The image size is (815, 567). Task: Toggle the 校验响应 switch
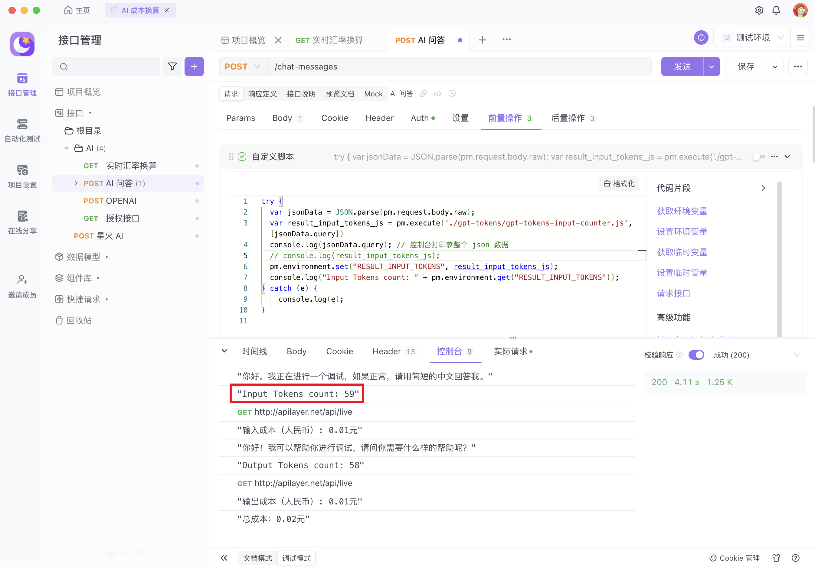[696, 355]
